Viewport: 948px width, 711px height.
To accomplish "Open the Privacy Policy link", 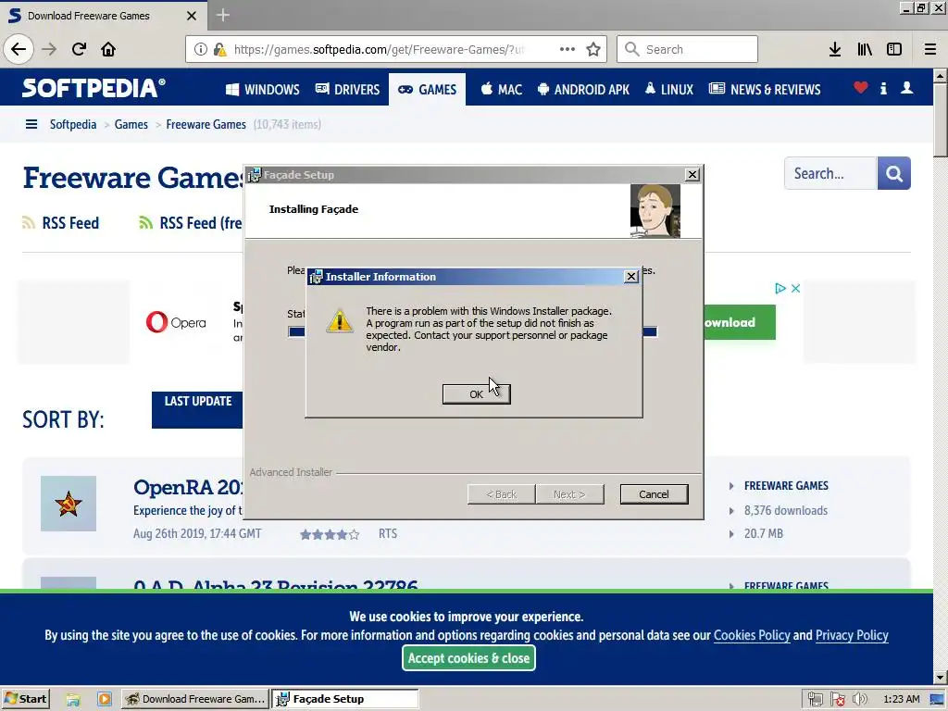I will tap(852, 635).
